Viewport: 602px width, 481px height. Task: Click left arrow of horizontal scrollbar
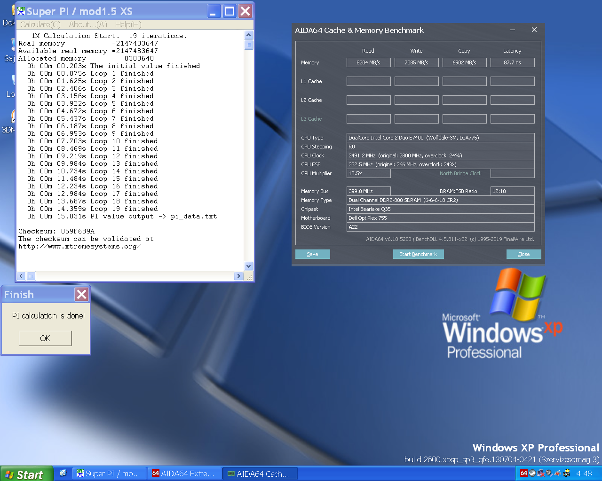tap(21, 276)
